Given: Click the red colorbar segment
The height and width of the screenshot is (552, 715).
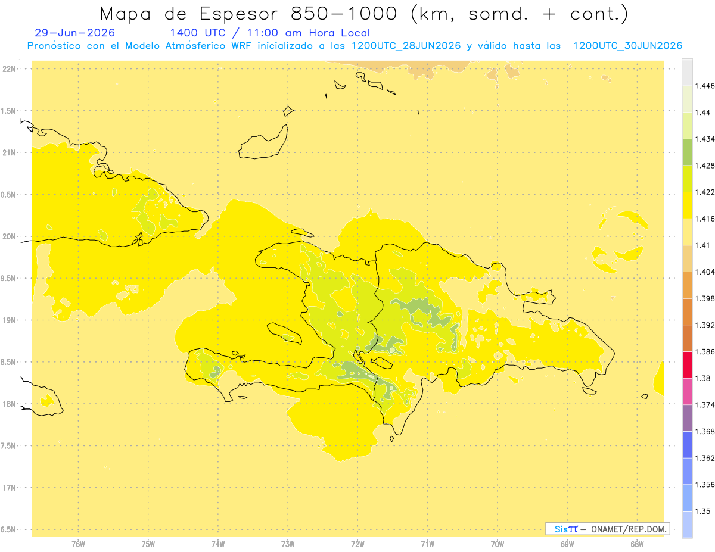Looking at the screenshot, I should pyautogui.click(x=687, y=364).
